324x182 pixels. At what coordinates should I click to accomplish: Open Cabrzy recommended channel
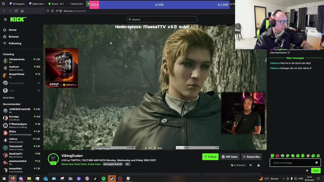(22, 140)
